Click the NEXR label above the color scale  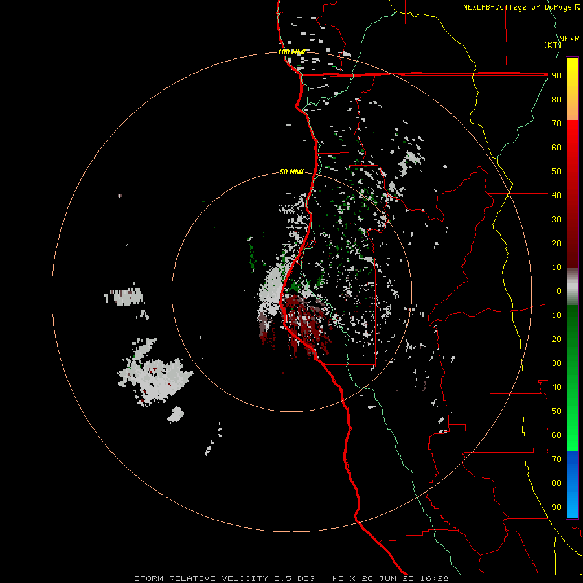click(569, 39)
